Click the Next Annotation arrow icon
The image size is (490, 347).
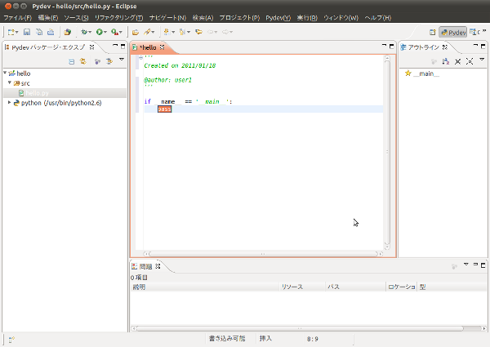click(167, 32)
